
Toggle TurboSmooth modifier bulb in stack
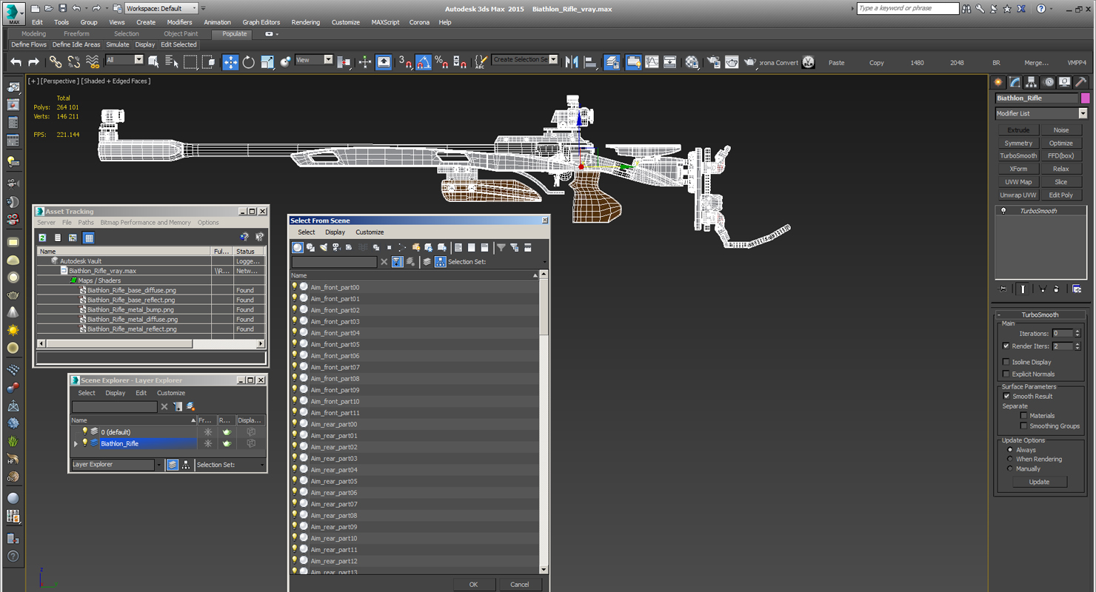(x=1003, y=211)
